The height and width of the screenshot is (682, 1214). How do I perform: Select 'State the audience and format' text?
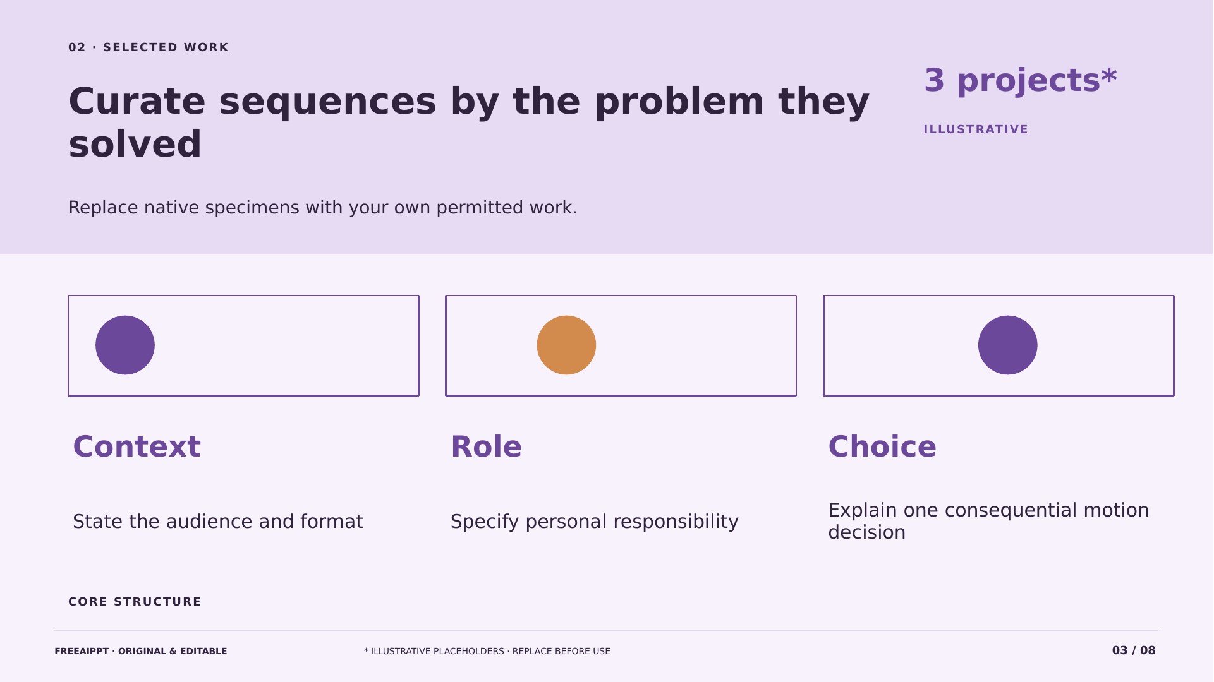point(218,522)
